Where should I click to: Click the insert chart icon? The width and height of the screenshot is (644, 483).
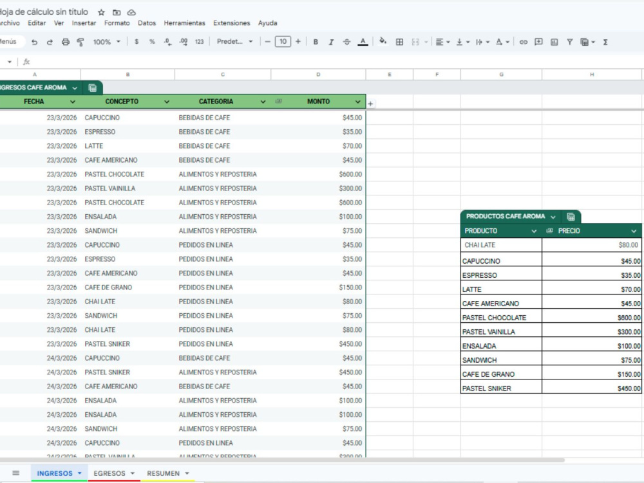[x=554, y=42]
